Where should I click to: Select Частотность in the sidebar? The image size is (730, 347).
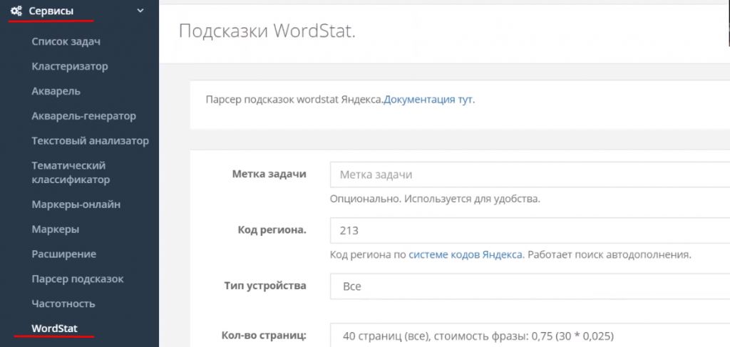tap(63, 304)
